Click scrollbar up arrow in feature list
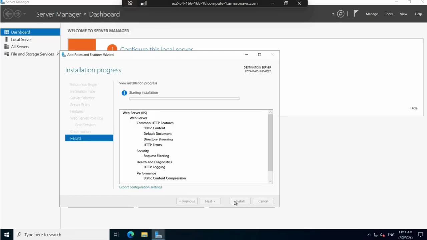Screen dimensions: 427x240 click(270, 112)
